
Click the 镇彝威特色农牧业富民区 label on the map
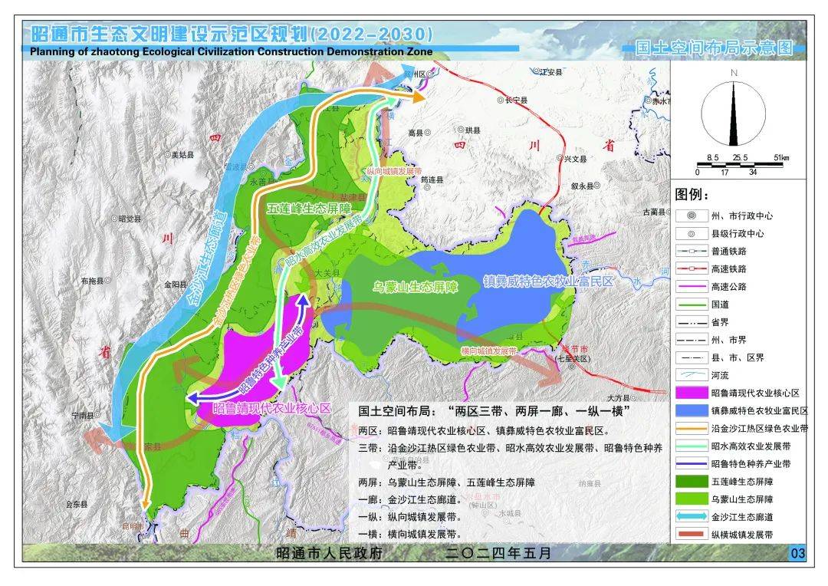[548, 281]
